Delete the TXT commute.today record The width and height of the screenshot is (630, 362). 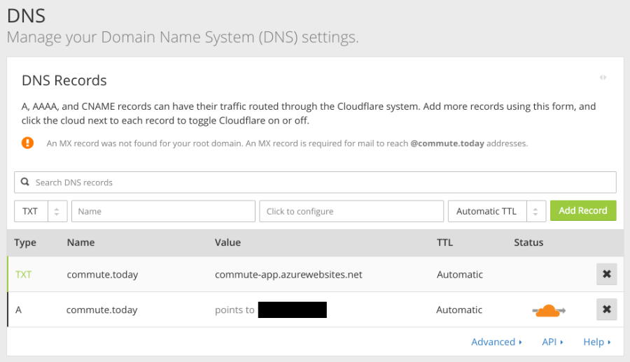coord(607,274)
